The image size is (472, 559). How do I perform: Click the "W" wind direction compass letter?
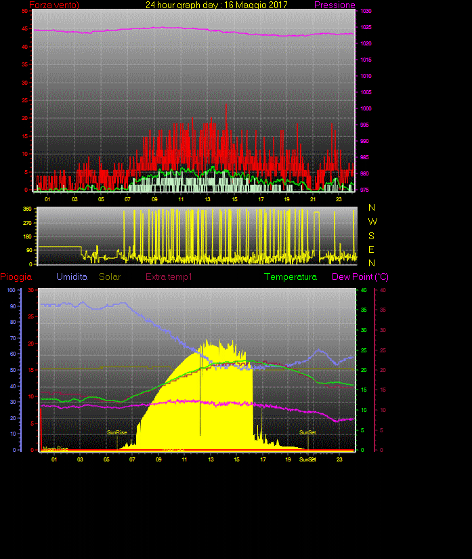point(372,222)
